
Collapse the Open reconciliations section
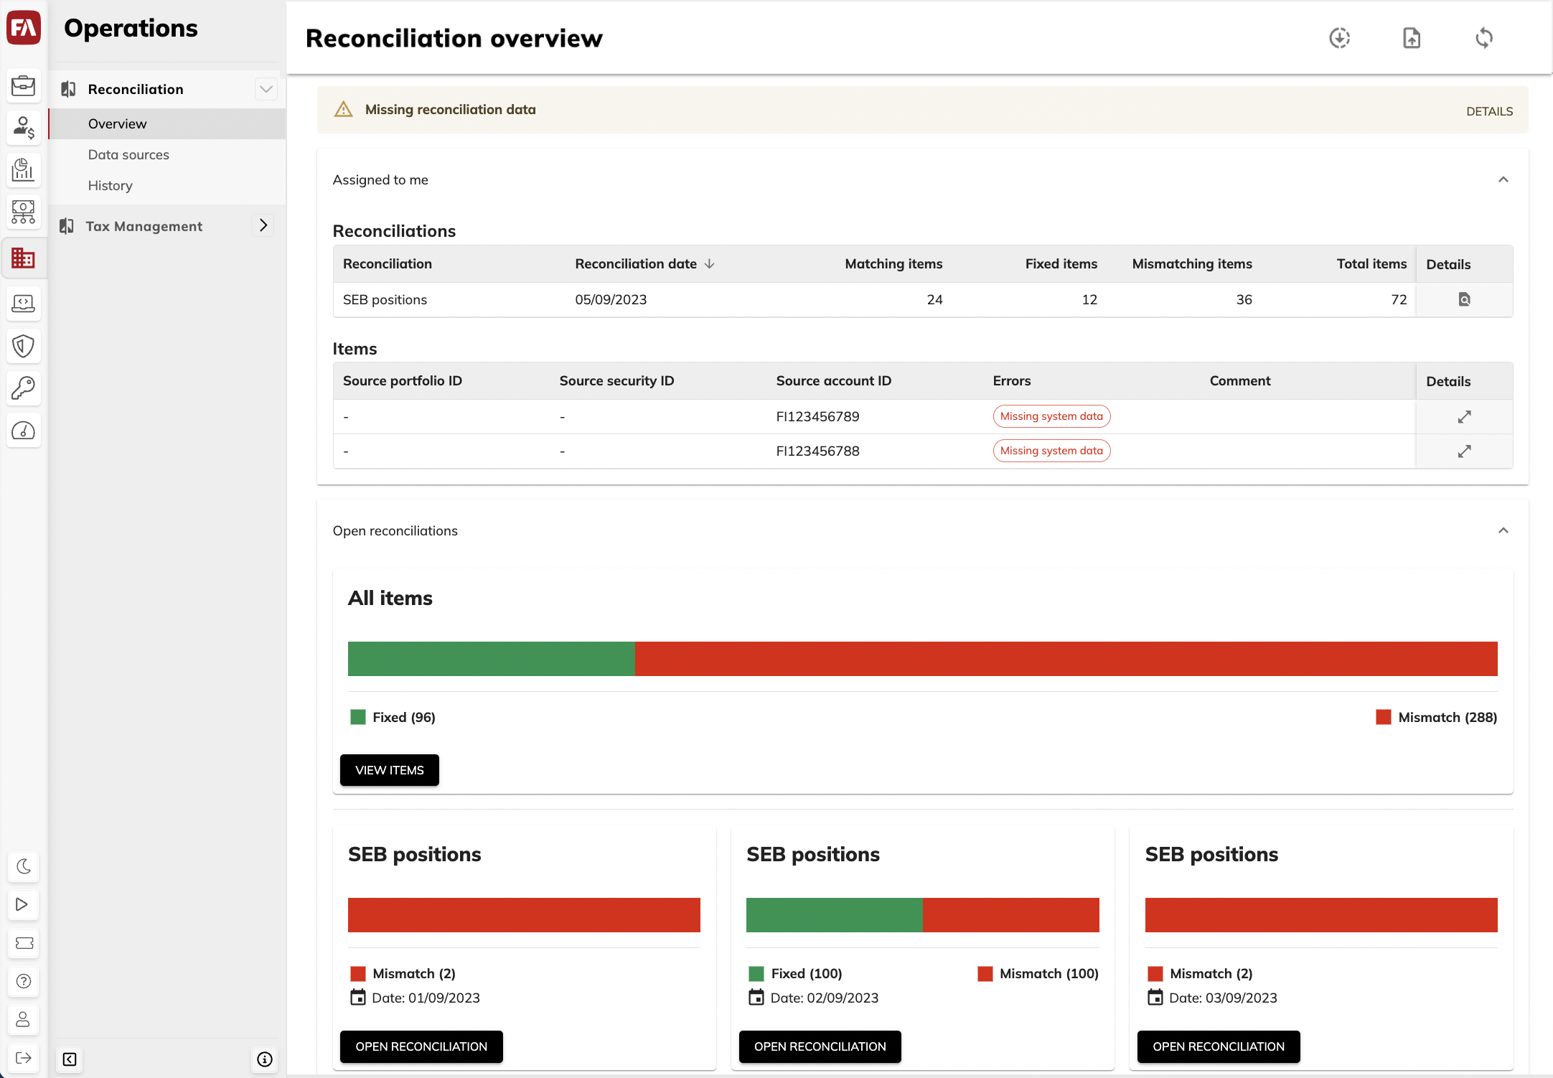click(x=1503, y=530)
